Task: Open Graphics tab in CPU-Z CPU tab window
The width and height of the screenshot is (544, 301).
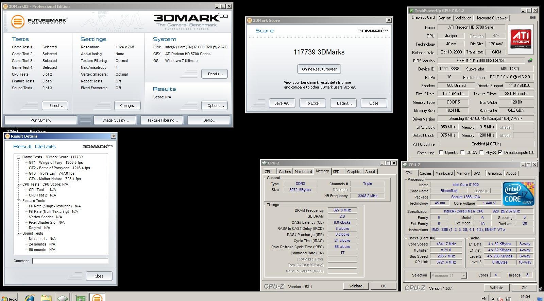Action: [495, 173]
